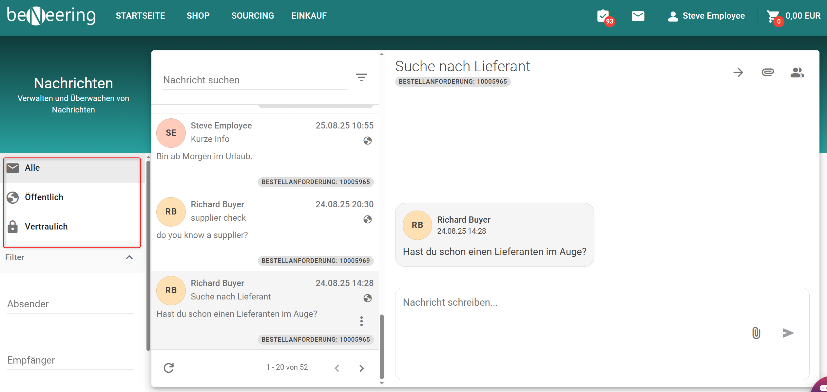Click the Suche nach Lieferant conversation title
This screenshot has width=827, height=392.
462,66
